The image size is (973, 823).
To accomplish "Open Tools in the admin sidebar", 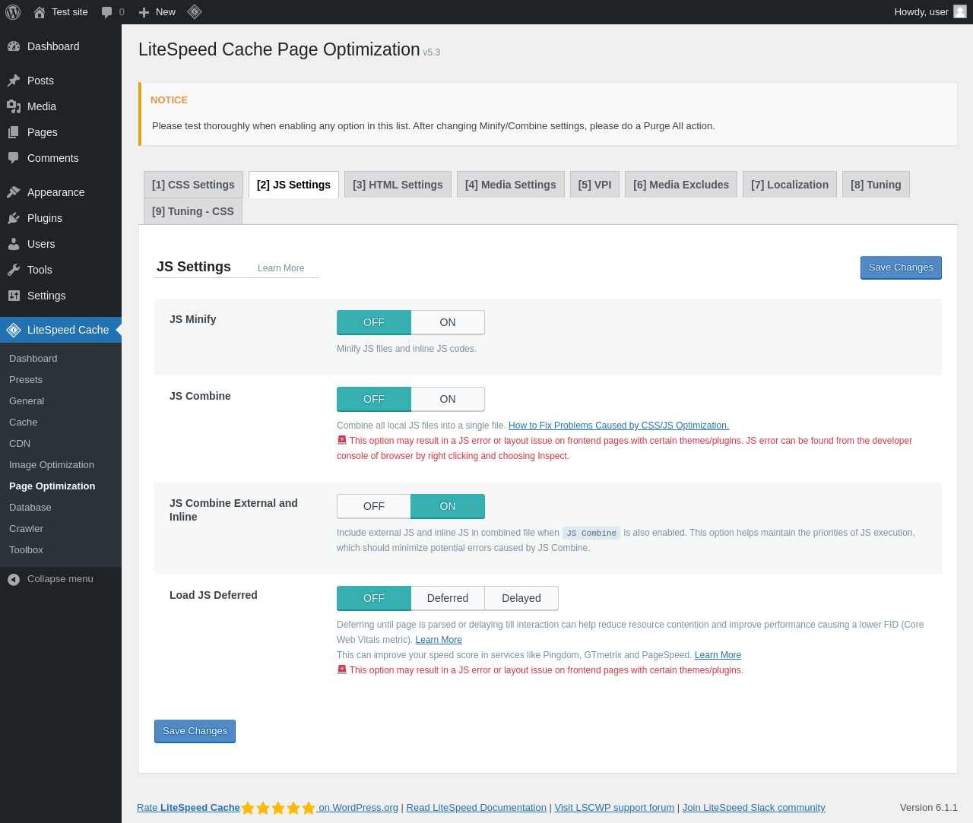I will click(x=40, y=270).
